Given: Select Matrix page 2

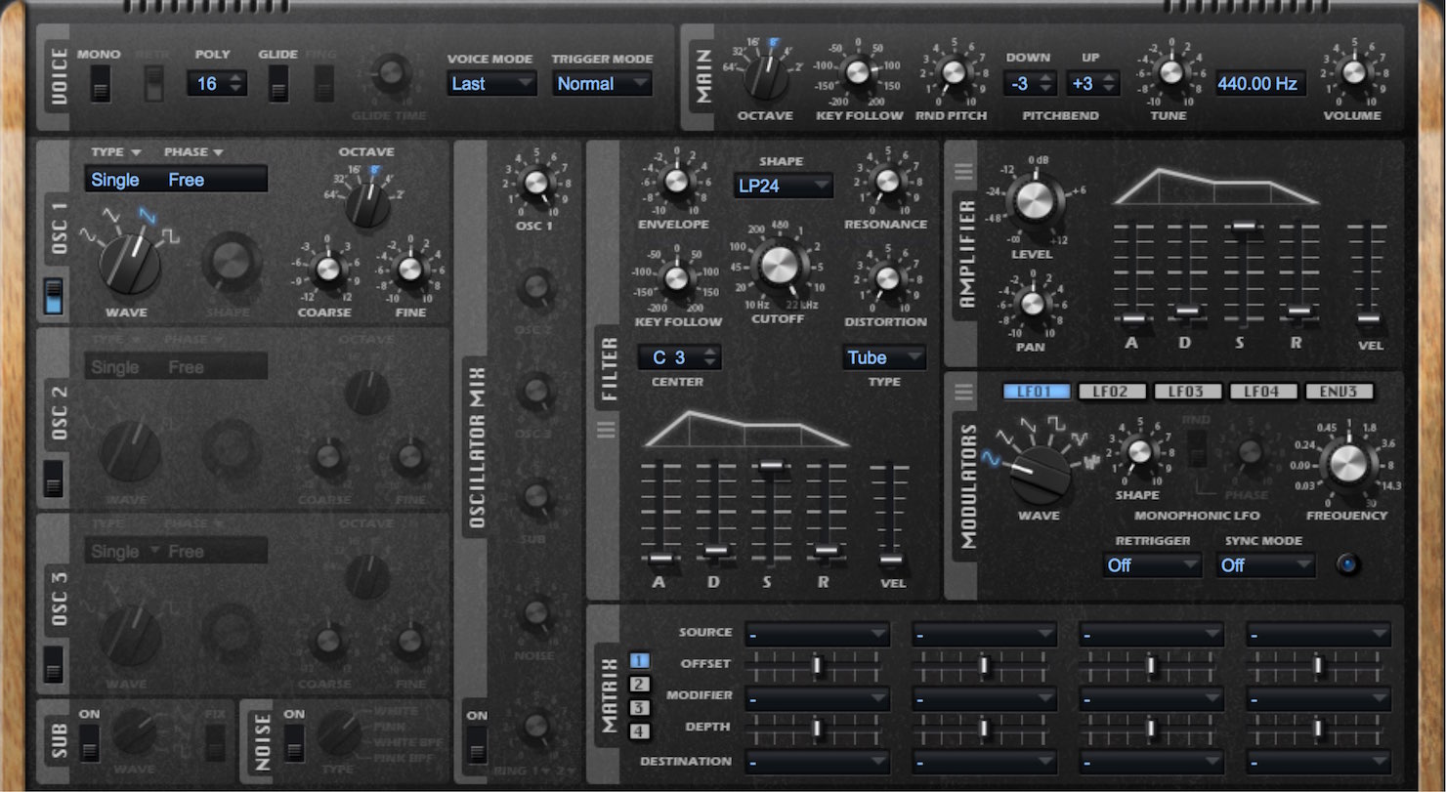Looking at the screenshot, I should coord(639,685).
